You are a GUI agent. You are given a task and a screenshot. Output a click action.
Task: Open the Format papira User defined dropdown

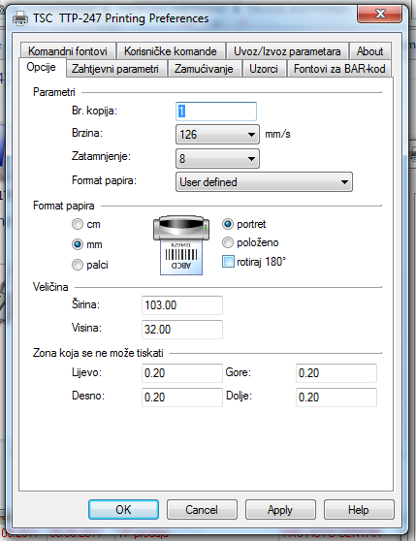tap(264, 182)
